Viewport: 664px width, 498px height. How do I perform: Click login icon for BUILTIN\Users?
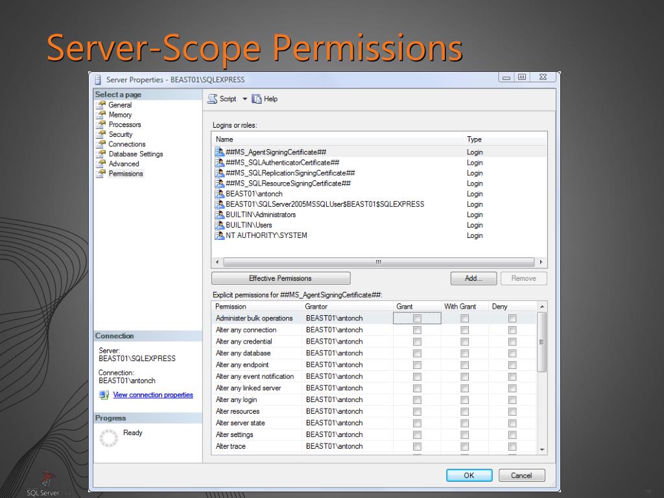(219, 225)
